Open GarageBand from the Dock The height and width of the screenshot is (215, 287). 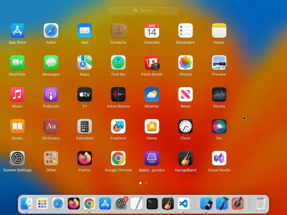168,203
